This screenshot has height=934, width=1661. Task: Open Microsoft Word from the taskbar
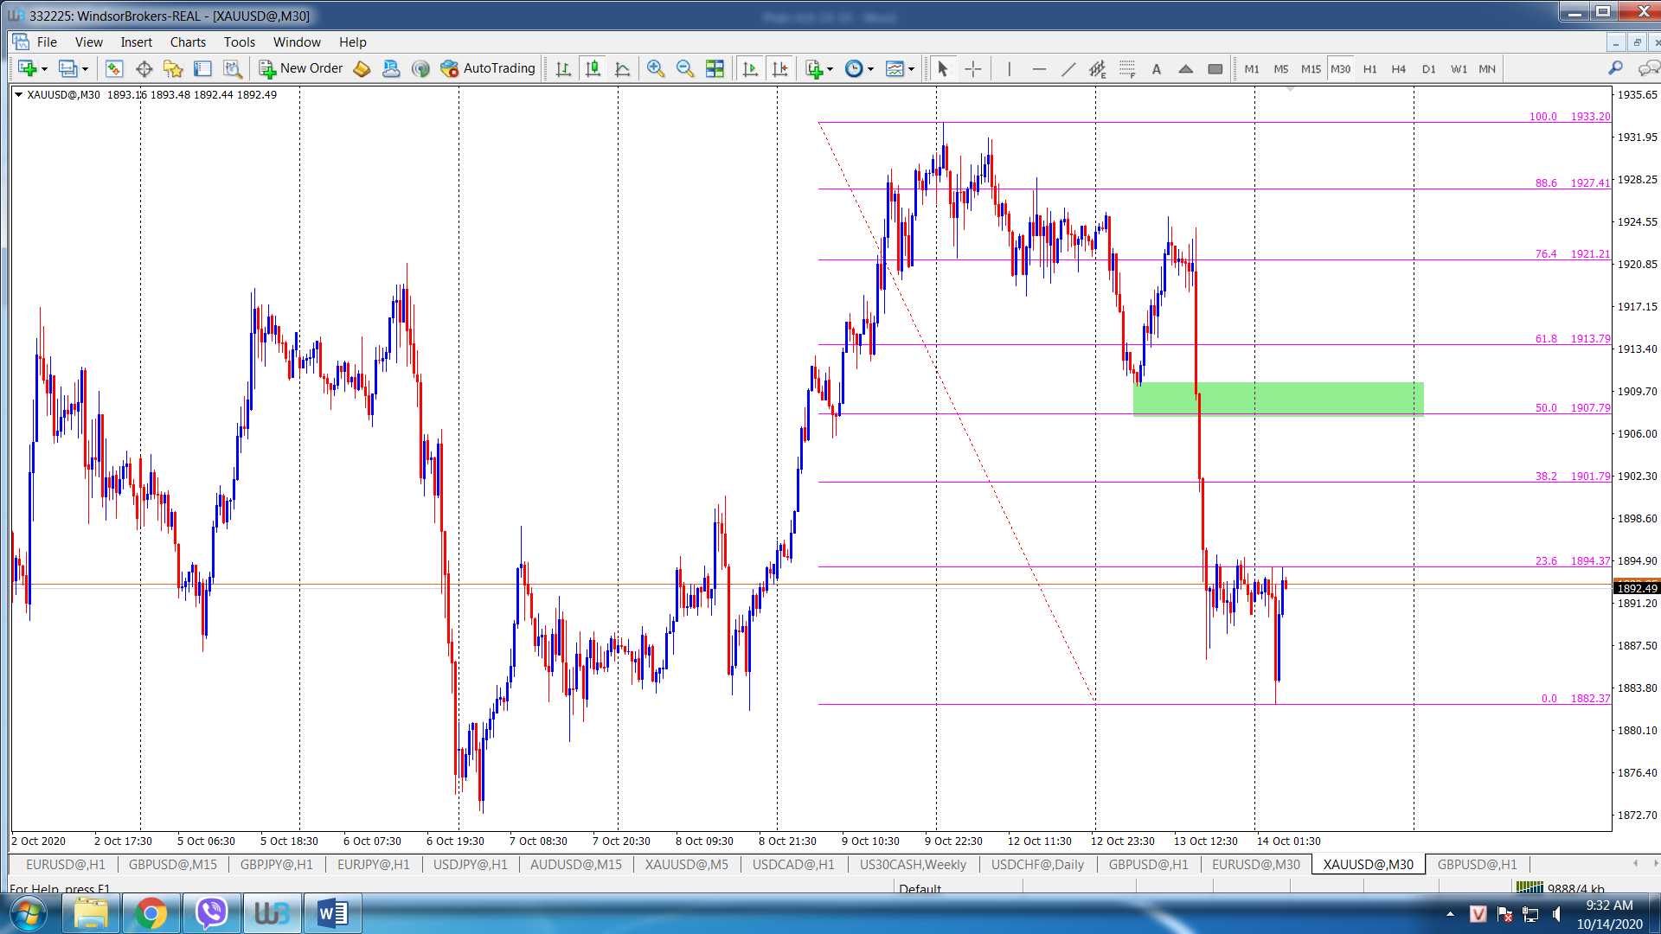pyautogui.click(x=332, y=913)
